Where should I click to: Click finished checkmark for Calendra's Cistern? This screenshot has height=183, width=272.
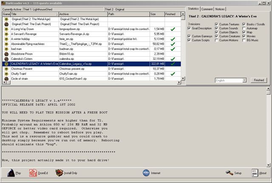pos(173,59)
